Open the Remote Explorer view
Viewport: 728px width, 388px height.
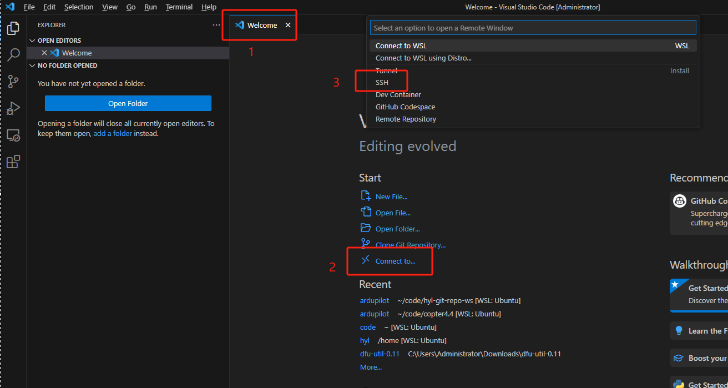coord(13,135)
